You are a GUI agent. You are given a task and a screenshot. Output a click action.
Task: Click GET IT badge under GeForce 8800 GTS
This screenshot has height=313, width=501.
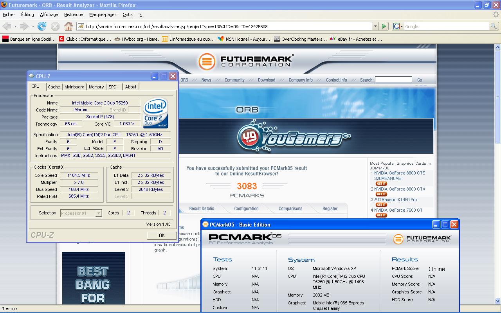[x=381, y=183]
